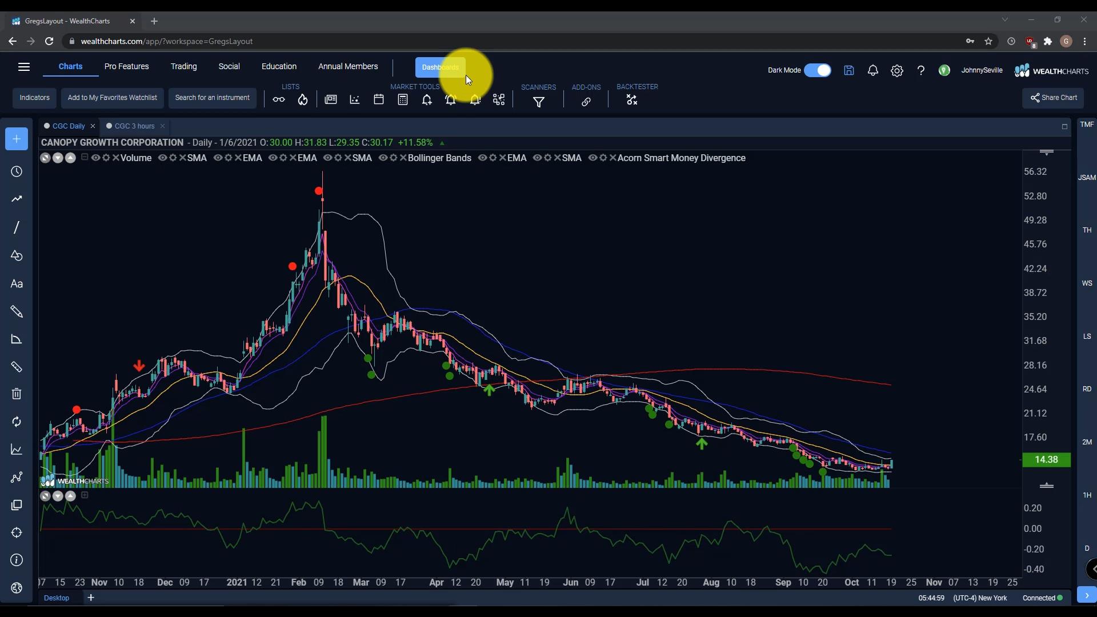
Task: Click the down arrow circle beside Volume row
Action: point(58,158)
